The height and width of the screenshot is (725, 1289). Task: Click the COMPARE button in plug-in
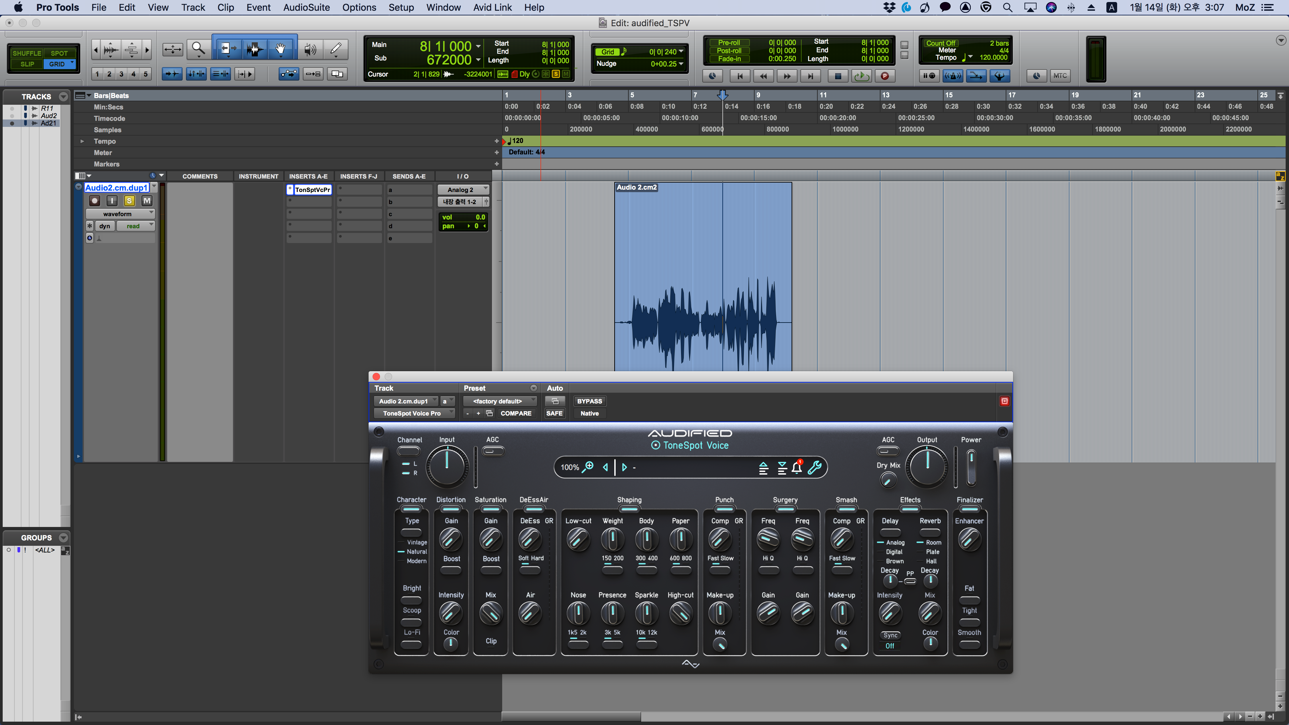click(x=516, y=413)
